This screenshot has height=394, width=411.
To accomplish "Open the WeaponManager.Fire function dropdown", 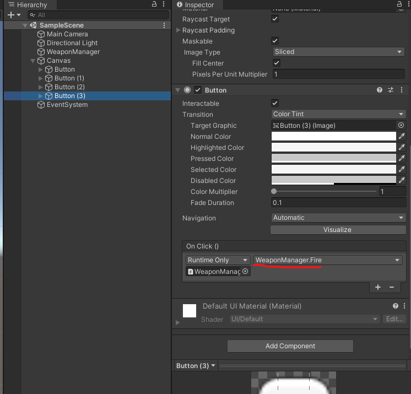I will [x=328, y=260].
